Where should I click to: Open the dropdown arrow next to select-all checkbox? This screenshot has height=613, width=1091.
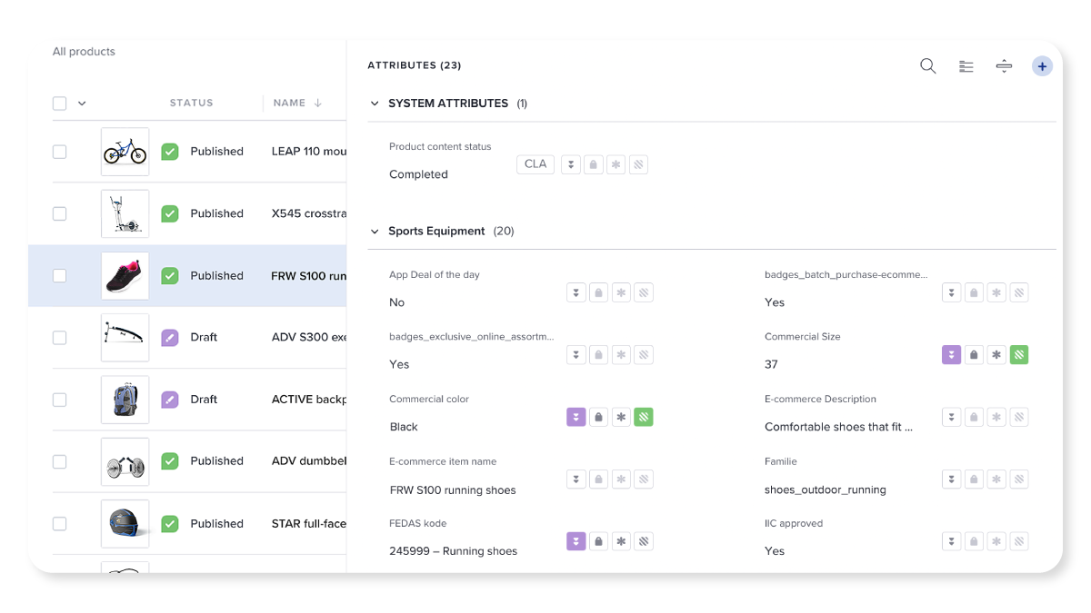click(82, 104)
